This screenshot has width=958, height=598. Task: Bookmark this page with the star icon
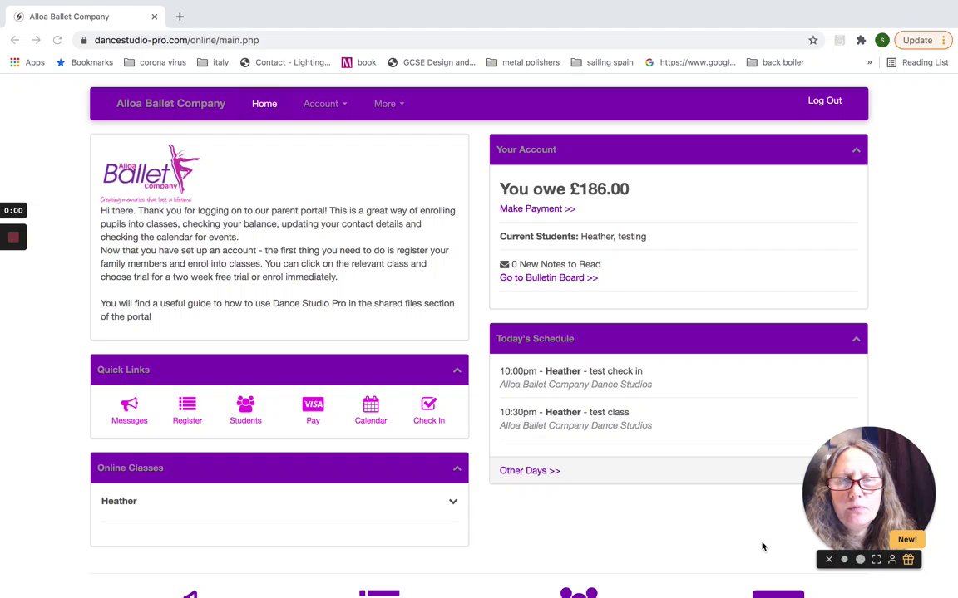point(812,40)
